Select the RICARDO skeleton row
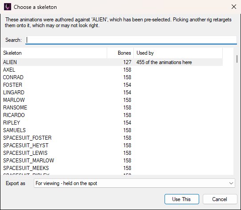241x210 pixels. (112, 115)
